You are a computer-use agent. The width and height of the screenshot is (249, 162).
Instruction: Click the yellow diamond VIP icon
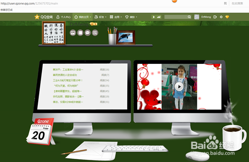click(x=227, y=17)
